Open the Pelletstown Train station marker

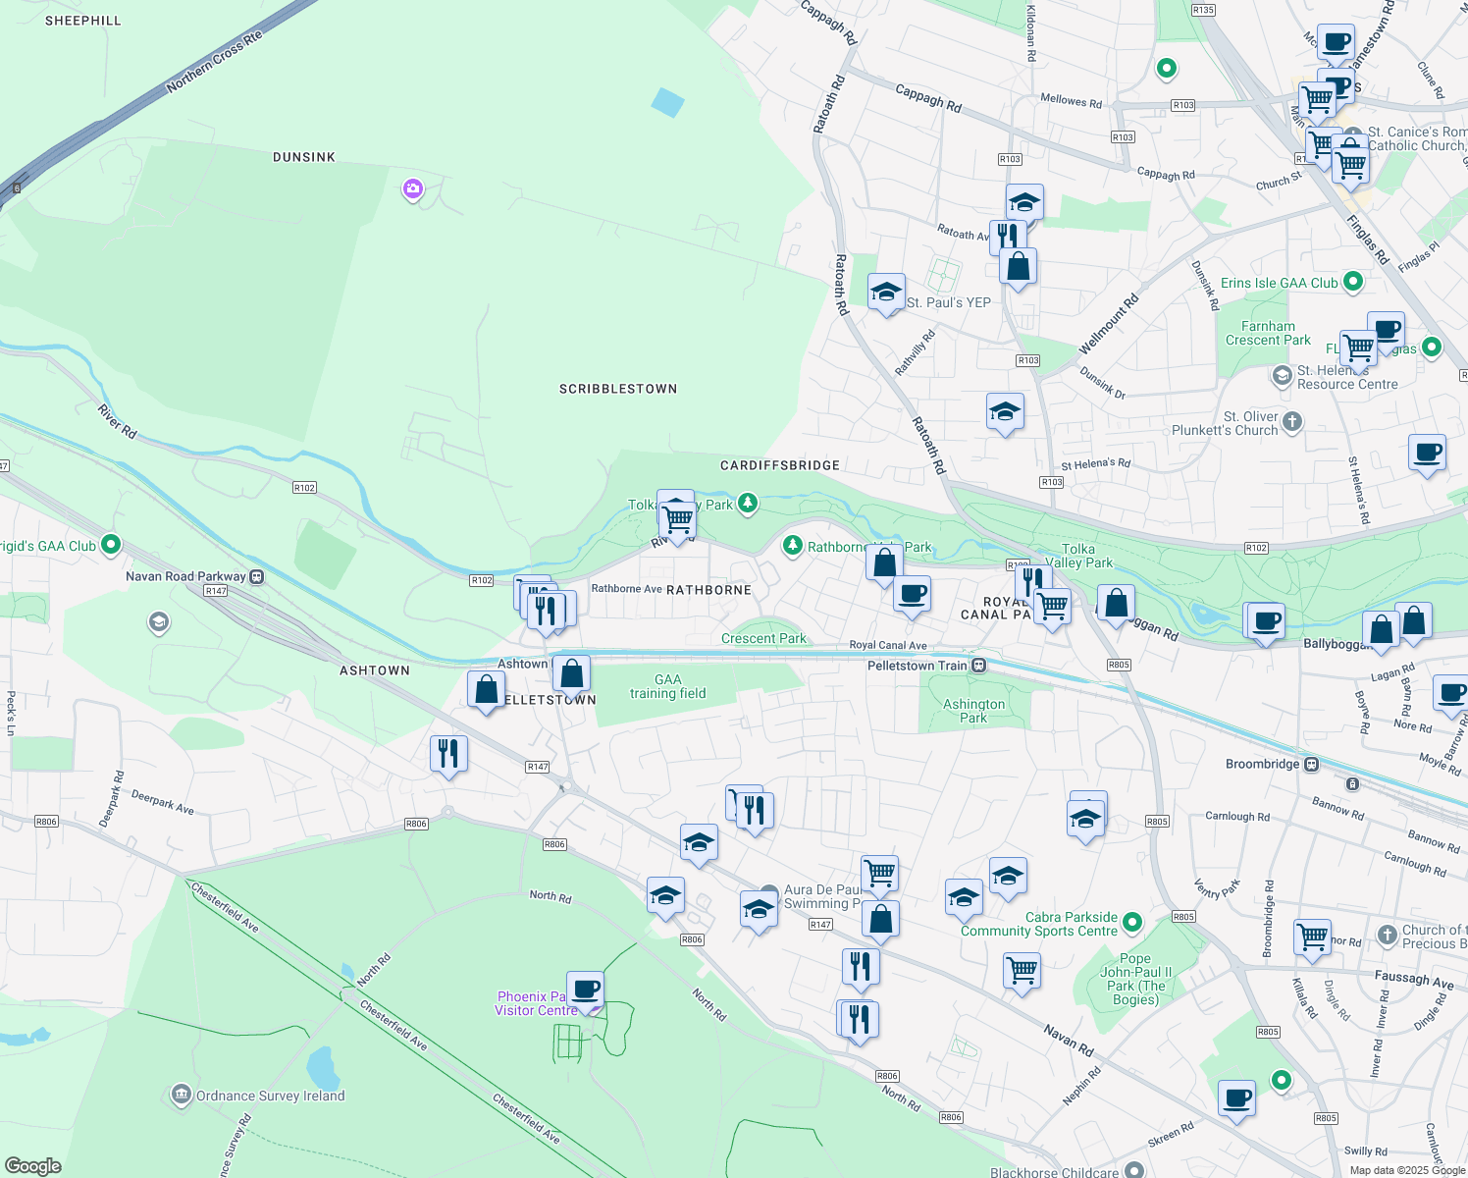(978, 666)
